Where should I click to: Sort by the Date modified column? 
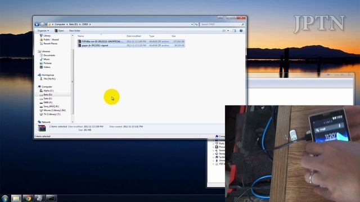(134, 36)
